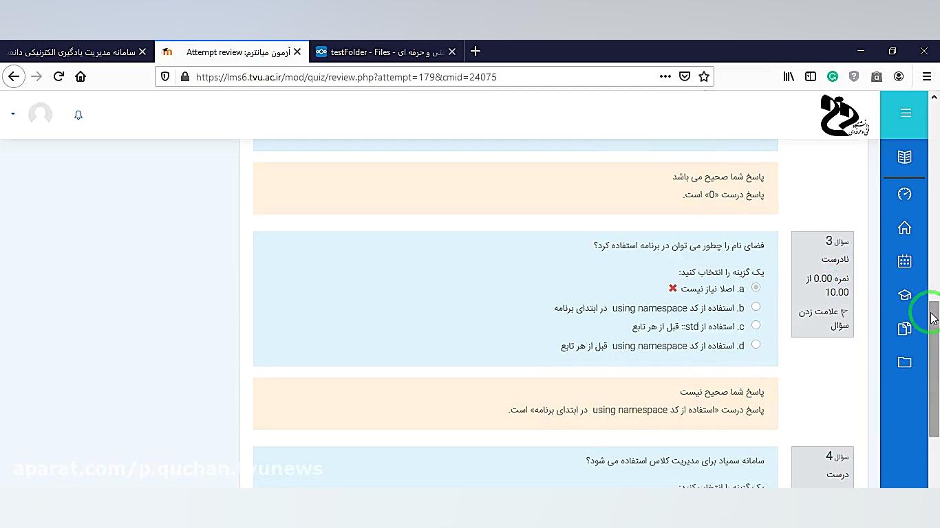Open the calendar from the sidebar

coord(905,261)
